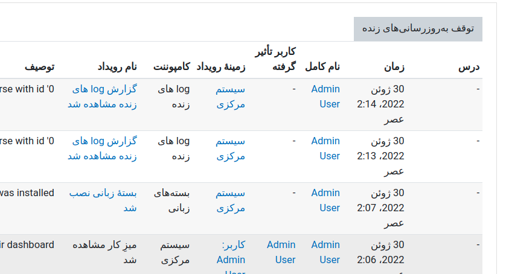This screenshot has width=506, height=274.
Task: Click the زمان column header
Action: tap(394, 67)
